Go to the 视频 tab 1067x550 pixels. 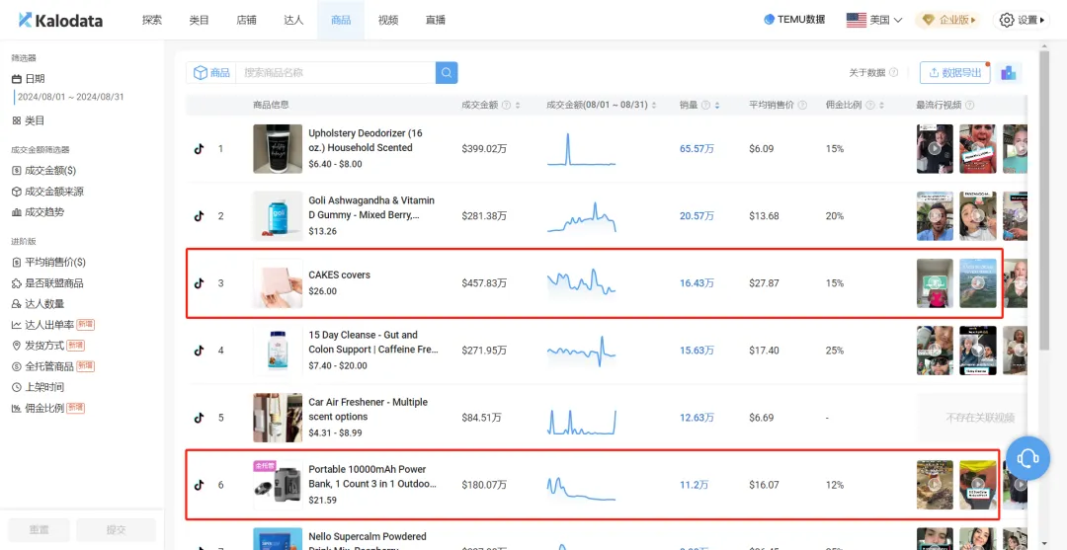[388, 20]
